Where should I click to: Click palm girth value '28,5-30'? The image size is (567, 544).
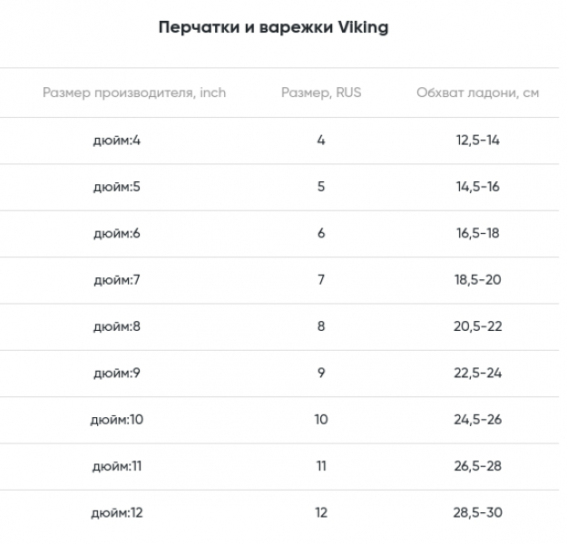477,512
